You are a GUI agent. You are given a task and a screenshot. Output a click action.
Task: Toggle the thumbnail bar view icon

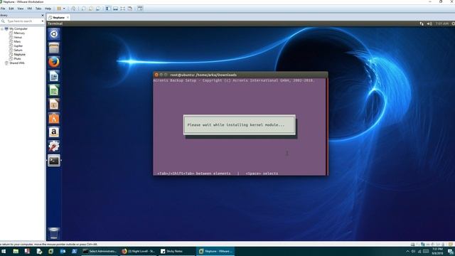(x=115, y=9)
